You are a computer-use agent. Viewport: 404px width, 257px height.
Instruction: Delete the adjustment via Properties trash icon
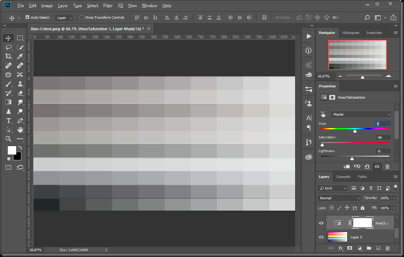[387, 167]
